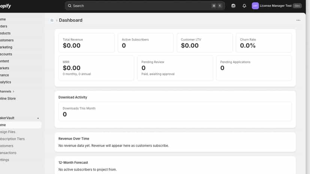The width and height of the screenshot is (310, 174).
Task: Open the License Manager Test store menu
Action: coord(277,6)
